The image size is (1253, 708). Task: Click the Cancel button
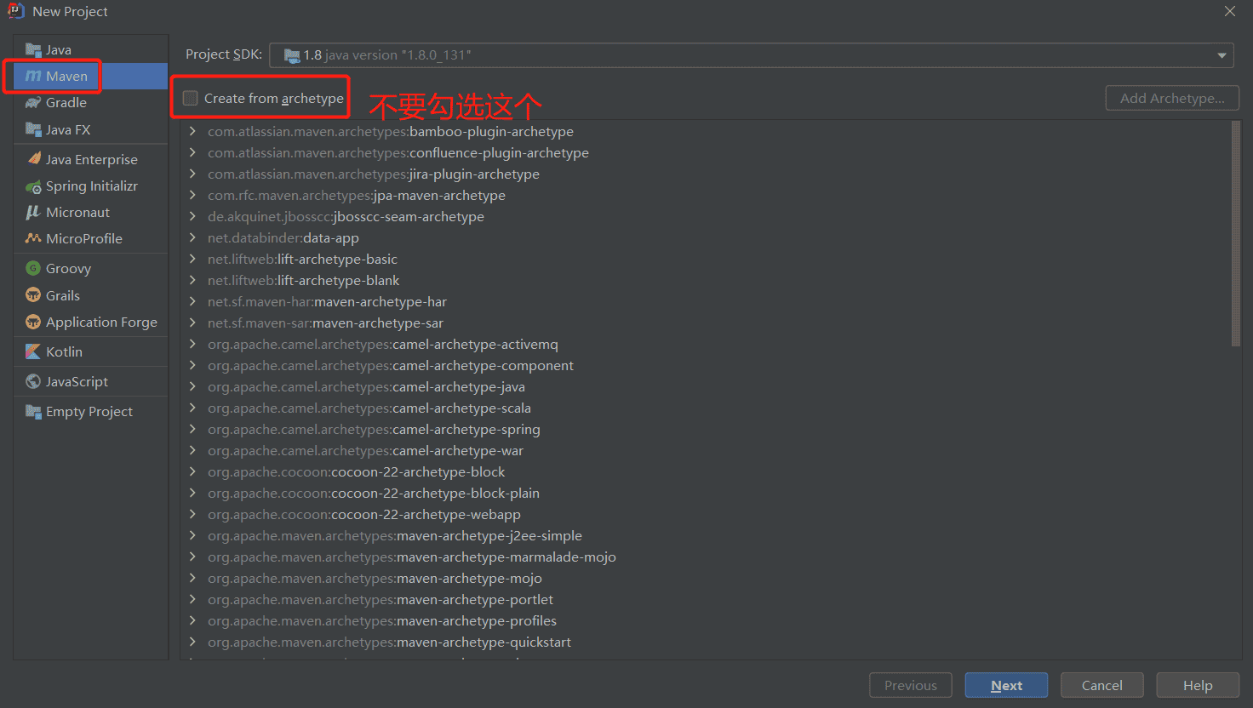pyautogui.click(x=1101, y=685)
